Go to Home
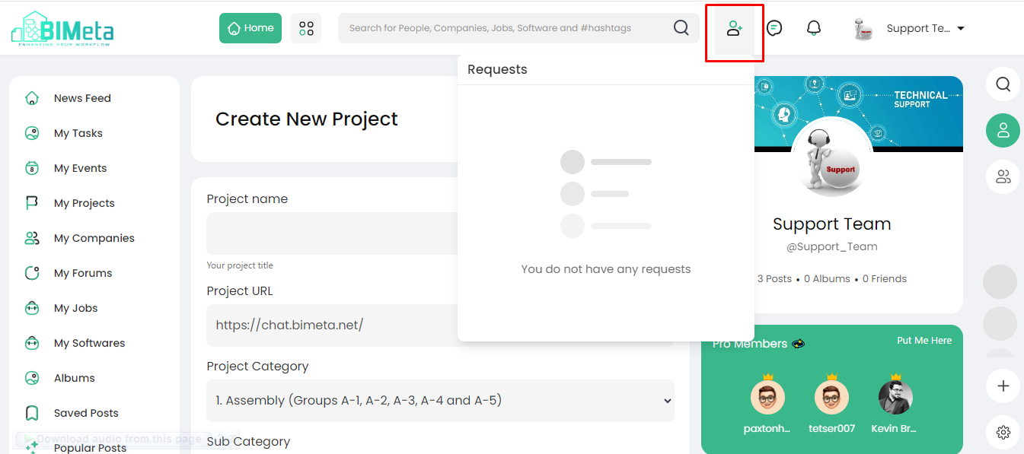1024x454 pixels. (250, 28)
